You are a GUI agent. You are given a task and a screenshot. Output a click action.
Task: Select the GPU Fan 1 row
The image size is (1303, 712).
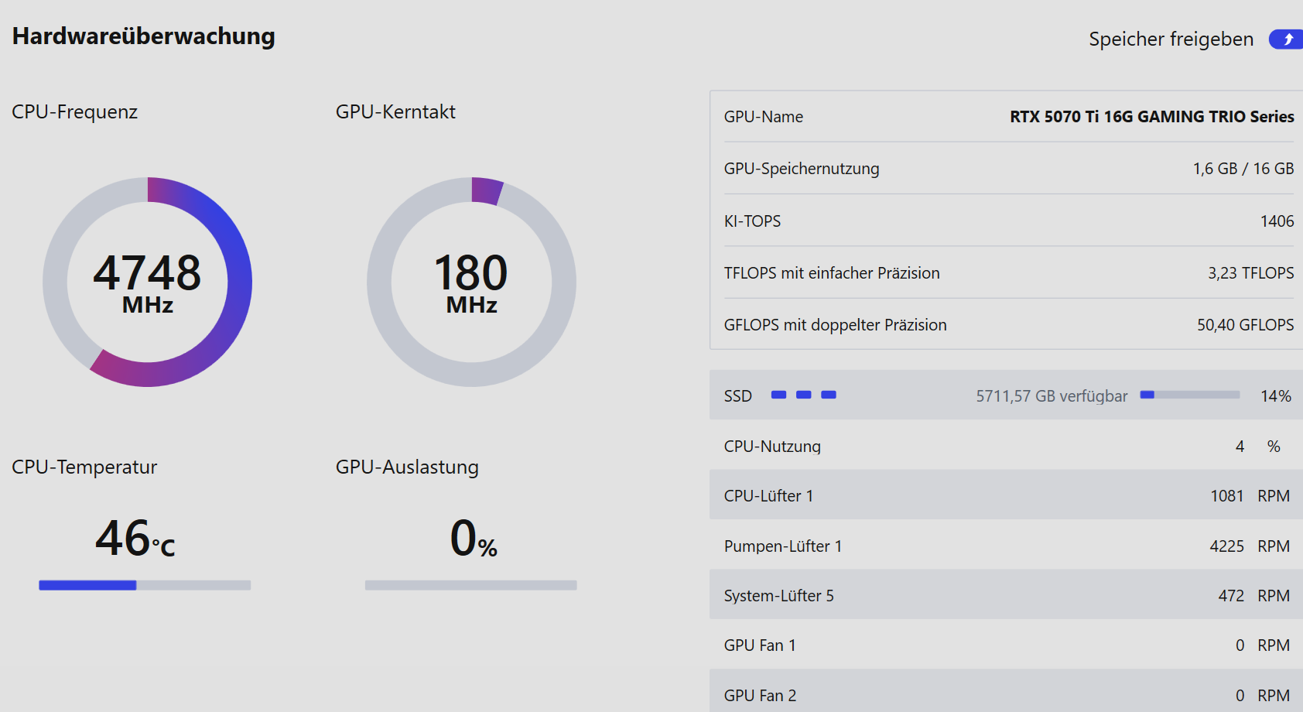click(x=1006, y=645)
